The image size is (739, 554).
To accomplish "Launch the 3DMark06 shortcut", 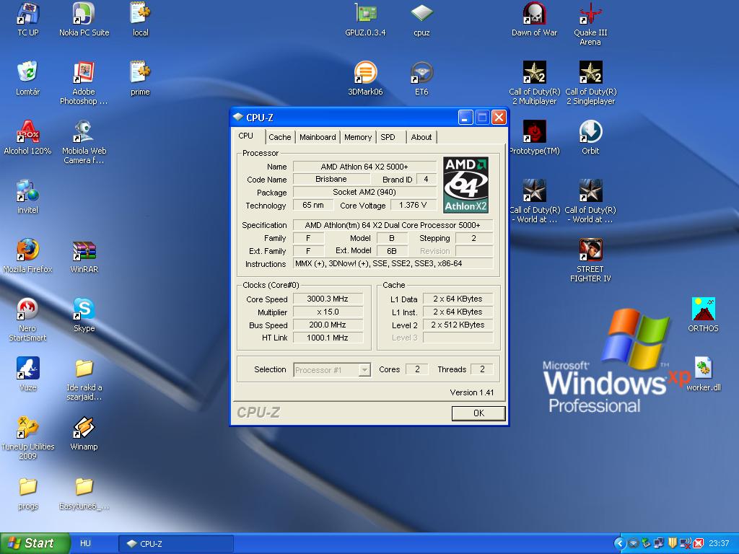I will click(x=365, y=78).
